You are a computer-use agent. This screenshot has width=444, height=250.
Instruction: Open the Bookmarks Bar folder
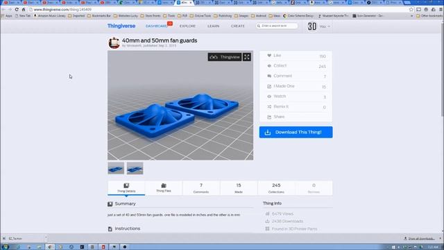(99, 16)
